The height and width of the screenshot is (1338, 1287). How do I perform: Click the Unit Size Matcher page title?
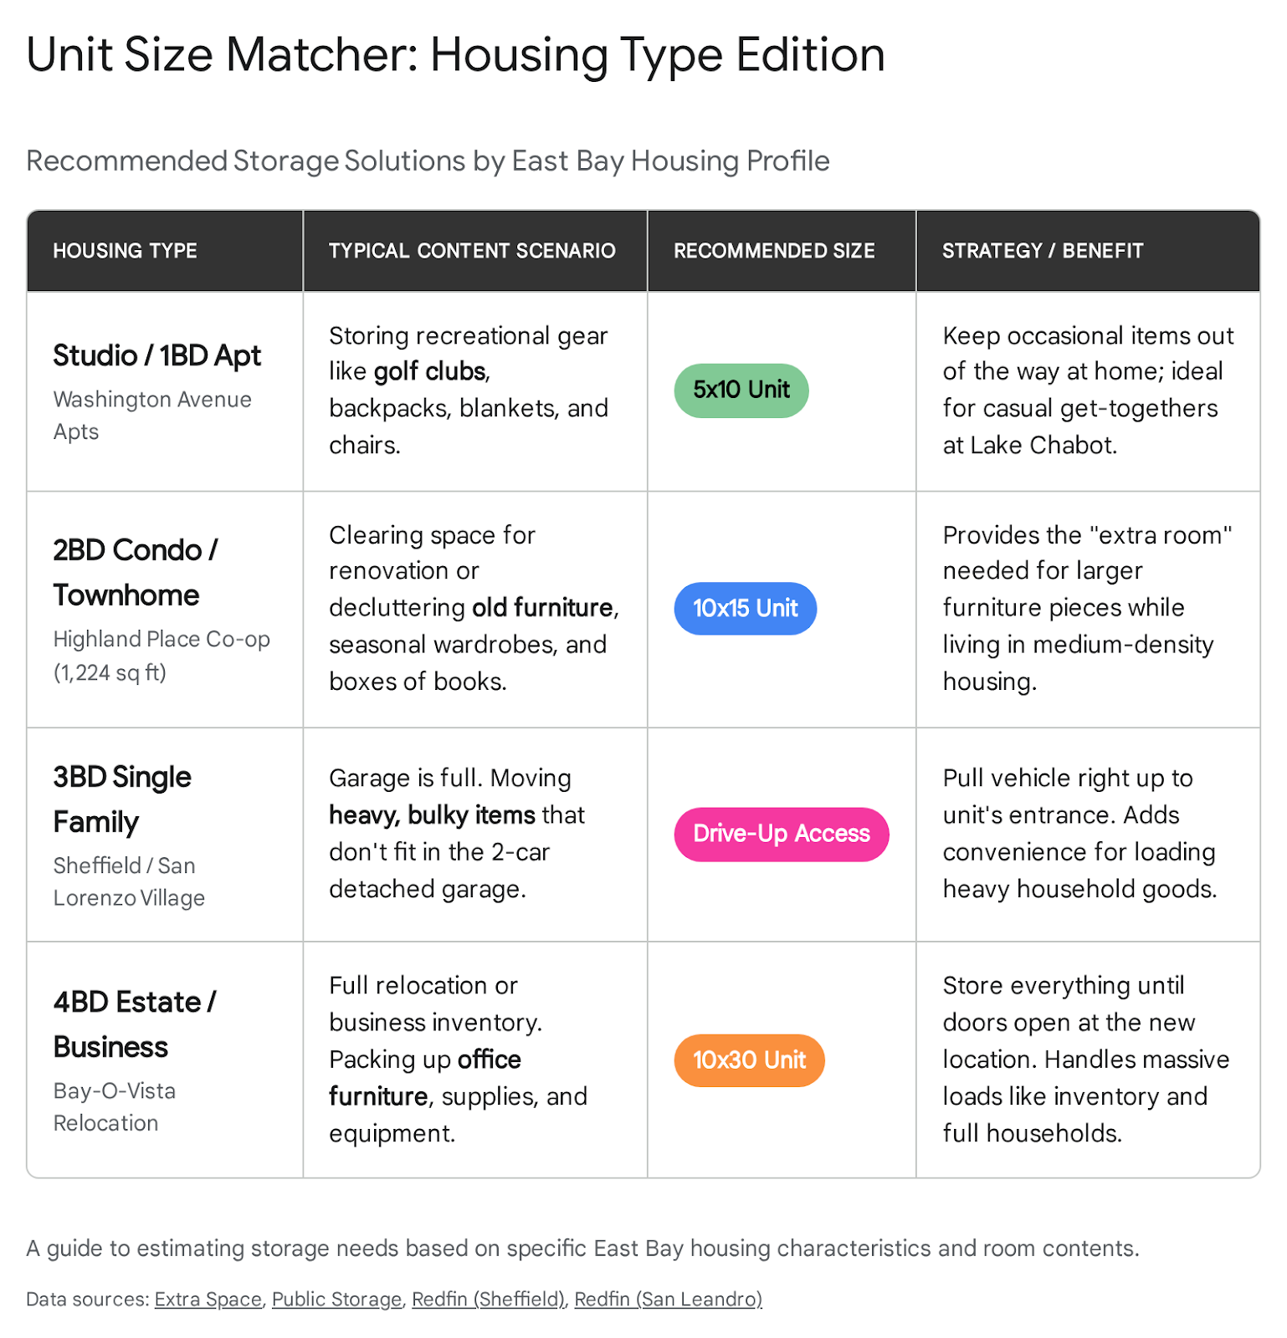point(455,55)
